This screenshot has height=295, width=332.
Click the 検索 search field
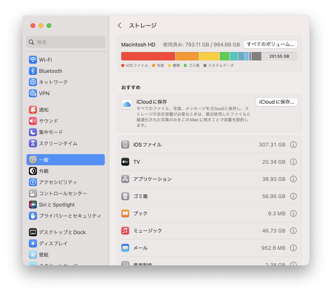click(65, 42)
